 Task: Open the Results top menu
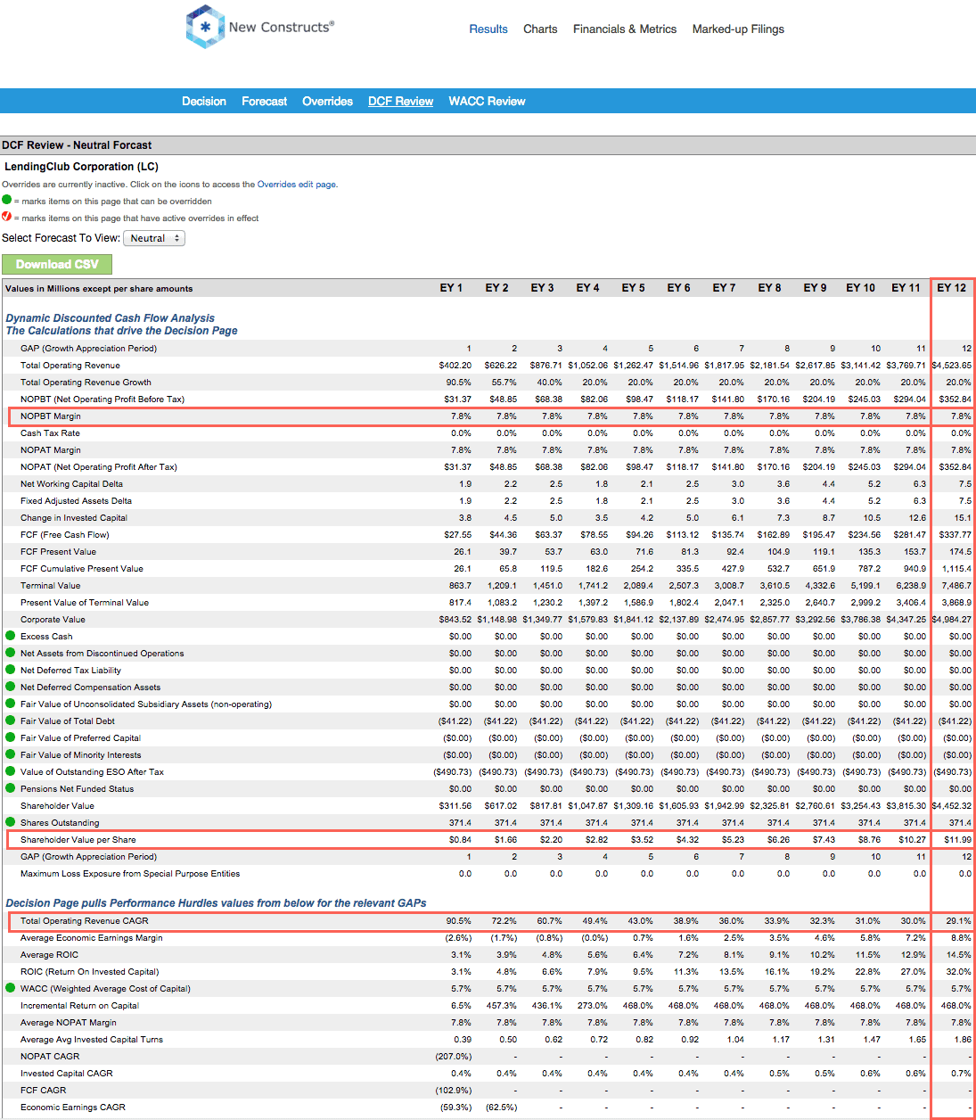(488, 29)
